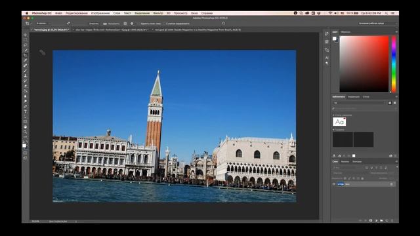Pick a color in the red color field
Viewport: 420px width, 236px height.
click(364, 64)
